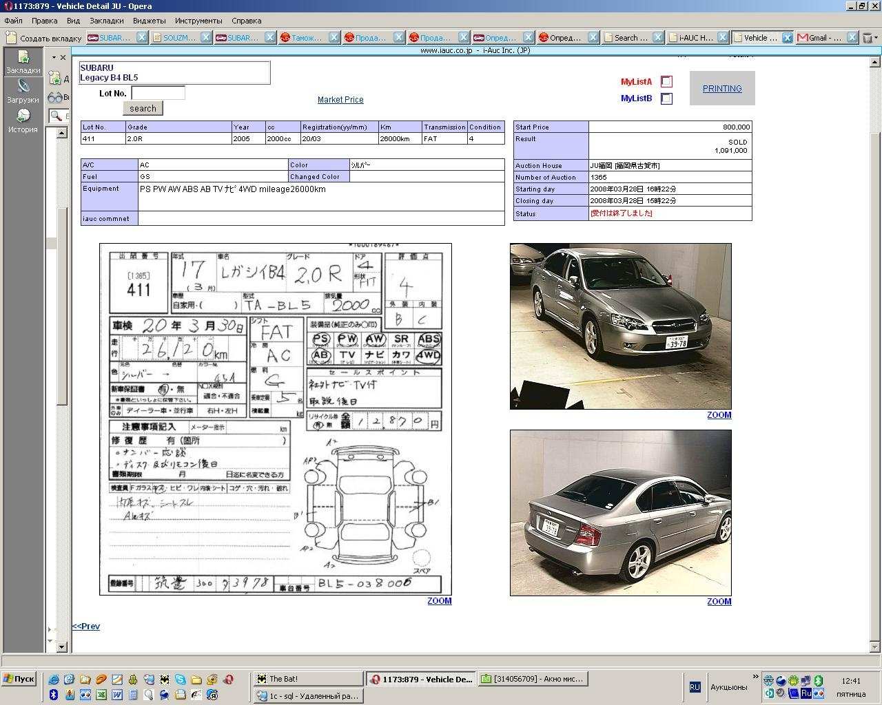
Task: Open the Справка menu
Action: coord(246,21)
